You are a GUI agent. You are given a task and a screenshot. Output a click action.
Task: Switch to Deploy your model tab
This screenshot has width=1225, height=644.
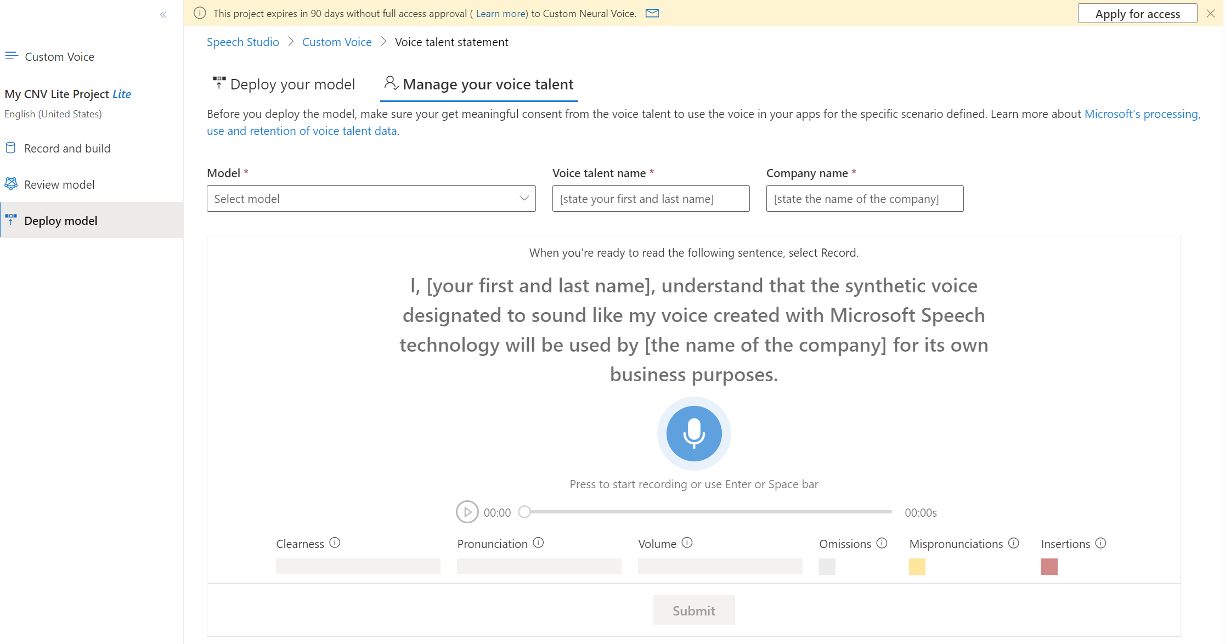pyautogui.click(x=283, y=83)
